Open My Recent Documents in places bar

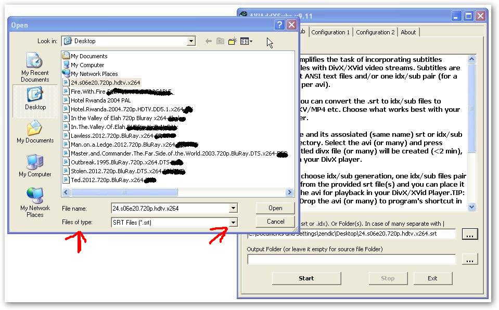[35, 67]
